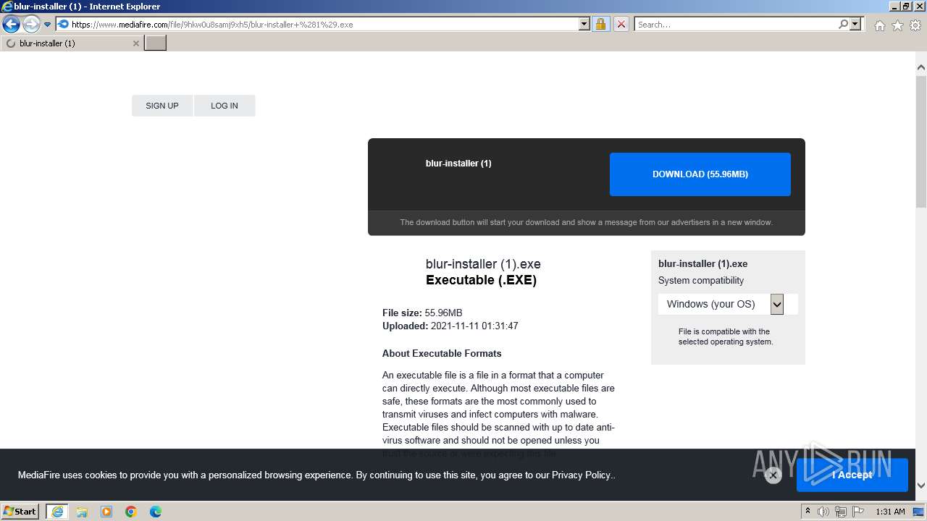Open the recent pages dropdown arrow

[47, 24]
